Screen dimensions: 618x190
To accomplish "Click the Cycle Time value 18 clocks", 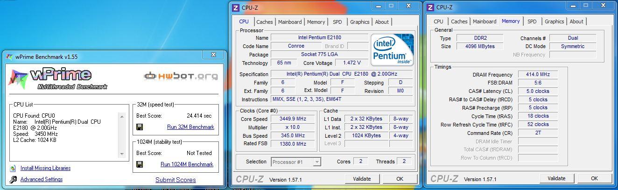I will [x=538, y=116].
